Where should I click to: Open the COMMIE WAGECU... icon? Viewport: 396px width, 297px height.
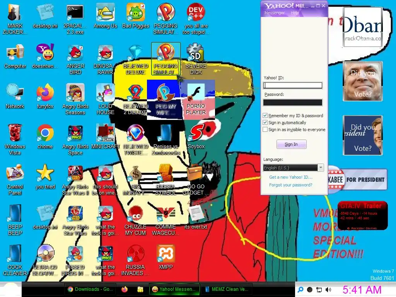[166, 220]
